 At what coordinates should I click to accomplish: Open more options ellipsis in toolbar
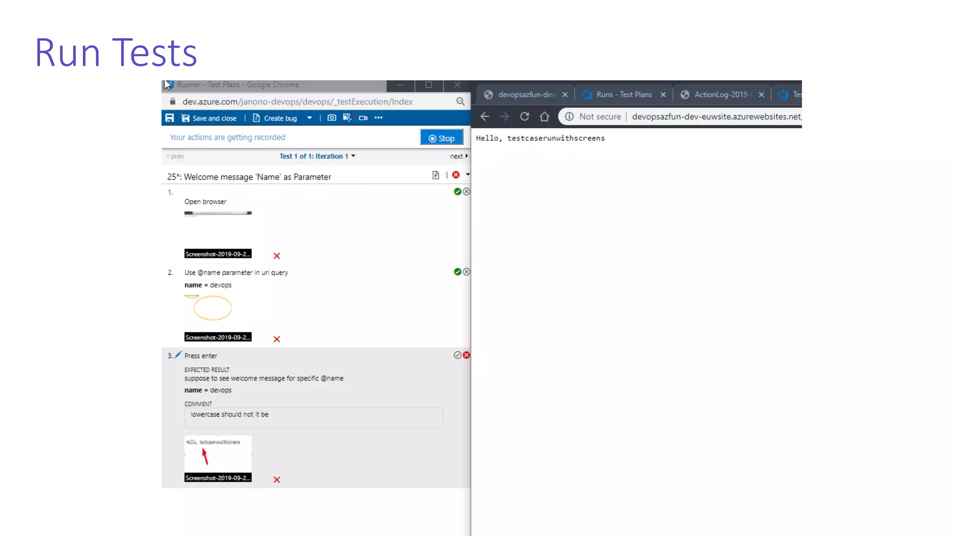[378, 118]
